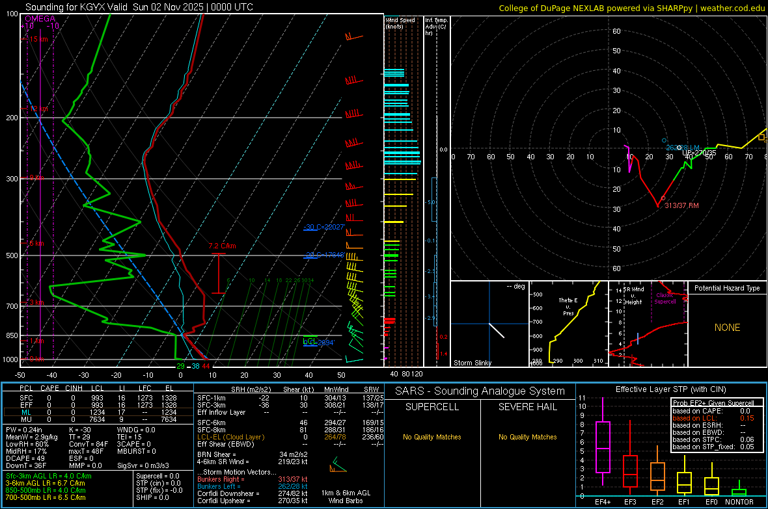Click the Shear (kt) column header
The width and height of the screenshot is (768, 509).
pos(298,389)
